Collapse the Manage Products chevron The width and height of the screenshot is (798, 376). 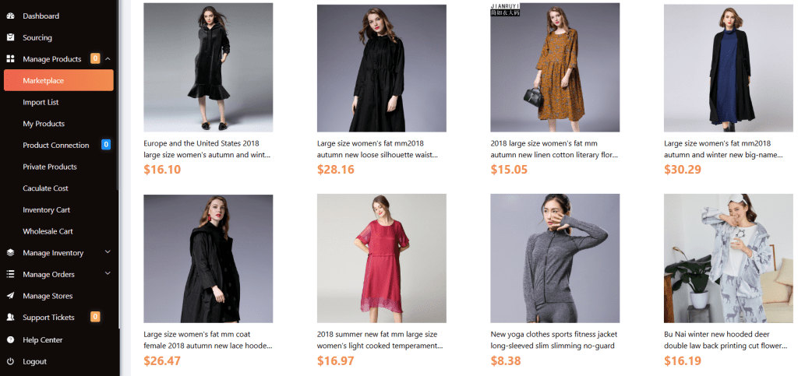(x=108, y=59)
